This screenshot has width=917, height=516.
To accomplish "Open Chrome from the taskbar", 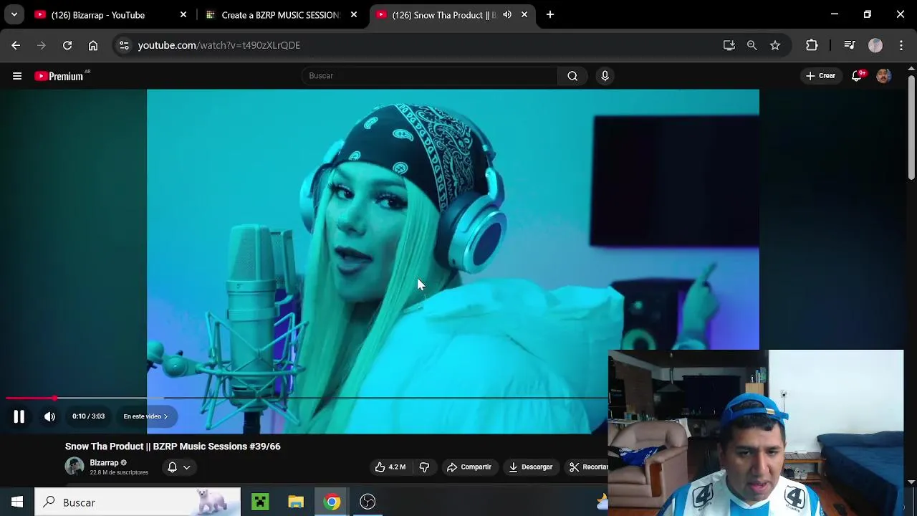I will (332, 502).
